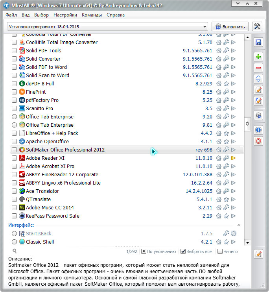Toggle the Ничего checkbox
The image size is (269, 292).
click(220, 251)
